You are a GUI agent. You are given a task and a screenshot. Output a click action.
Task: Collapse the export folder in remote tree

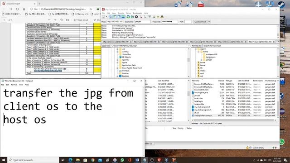coord(196,49)
